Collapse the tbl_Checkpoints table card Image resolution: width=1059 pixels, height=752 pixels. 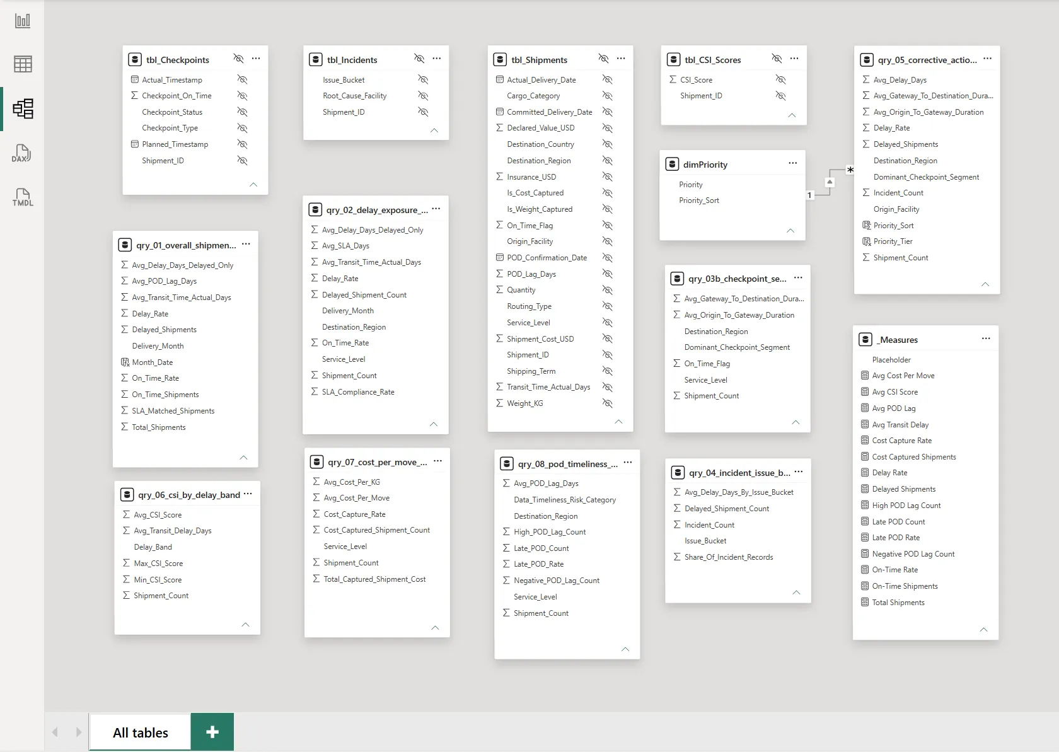pos(253,185)
